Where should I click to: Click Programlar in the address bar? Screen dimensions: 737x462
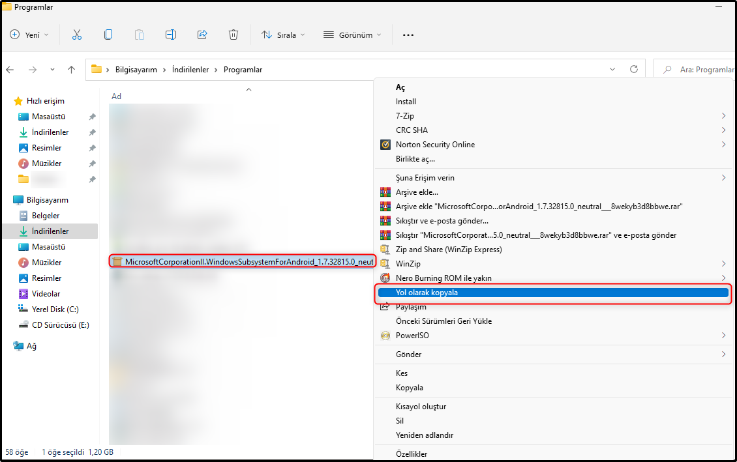click(243, 70)
